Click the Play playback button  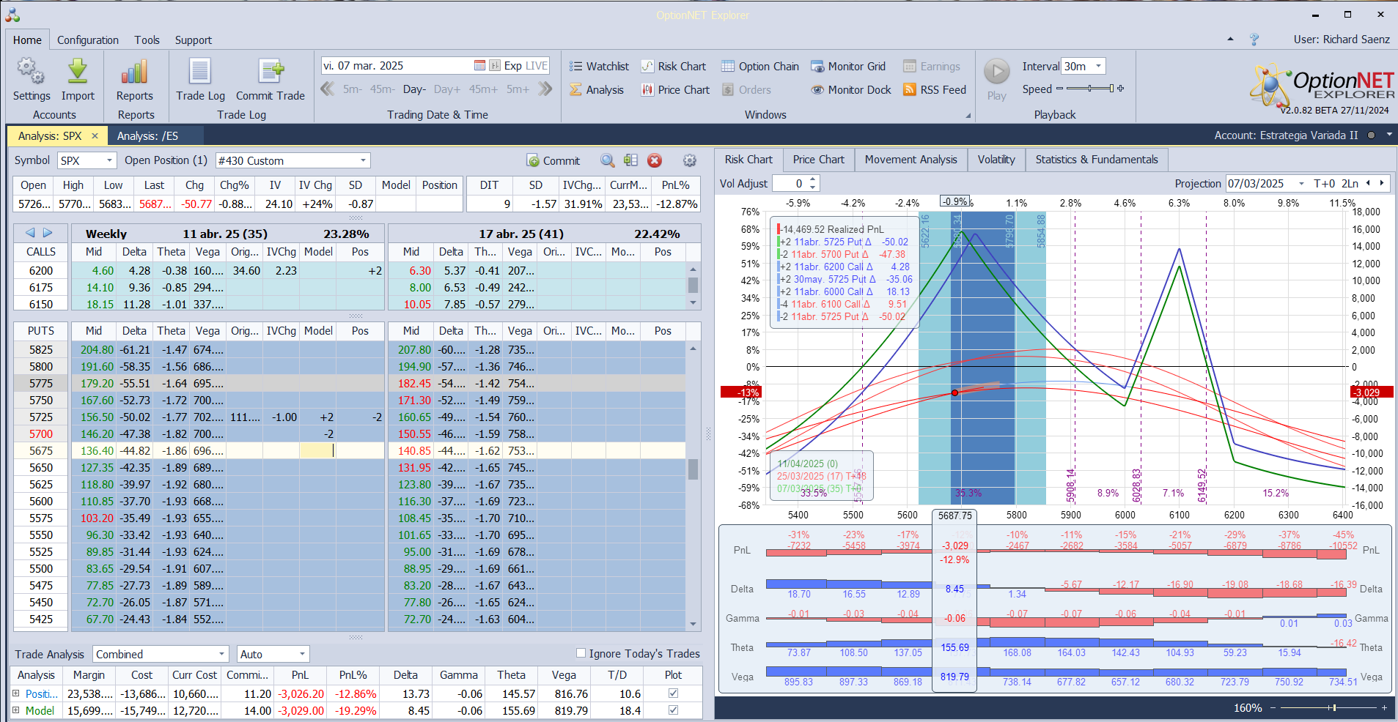(x=996, y=72)
